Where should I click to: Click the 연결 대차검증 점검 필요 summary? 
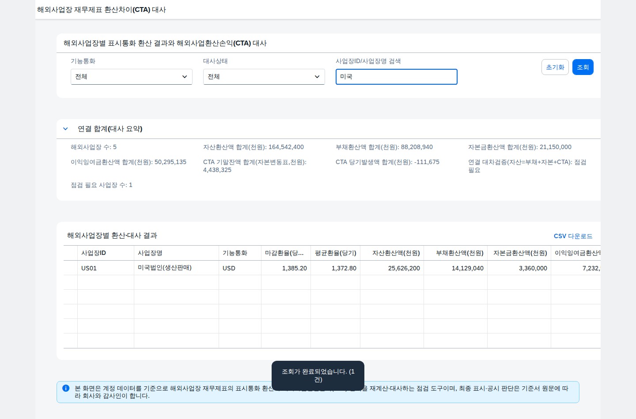pyautogui.click(x=527, y=166)
